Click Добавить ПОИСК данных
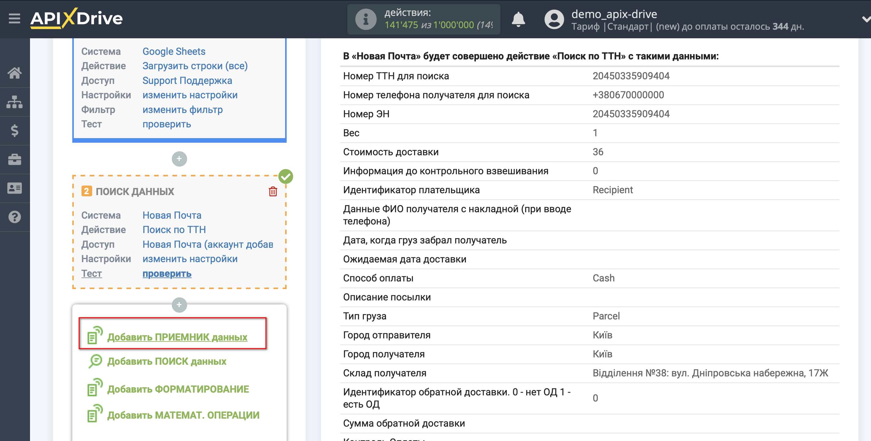This screenshot has width=871, height=441. pyautogui.click(x=167, y=361)
